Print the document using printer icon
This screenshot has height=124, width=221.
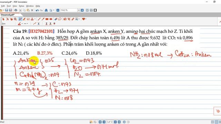16,10
